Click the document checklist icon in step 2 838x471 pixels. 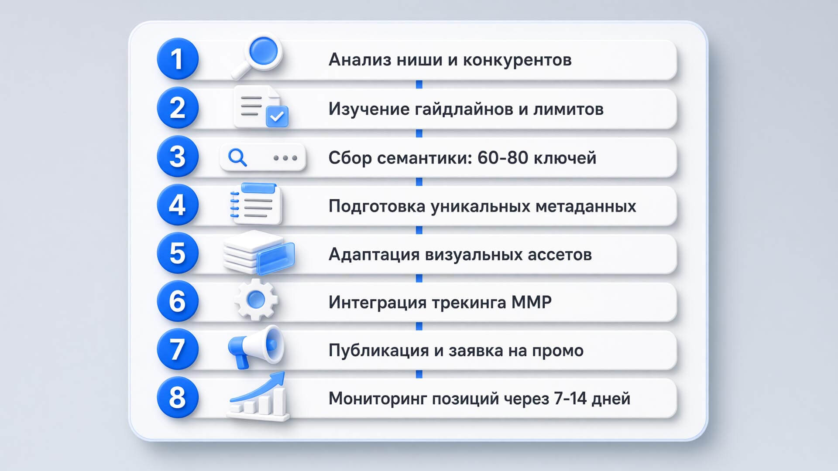[x=261, y=107]
